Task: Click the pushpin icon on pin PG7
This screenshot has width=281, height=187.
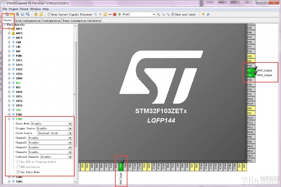Action: tap(256, 68)
